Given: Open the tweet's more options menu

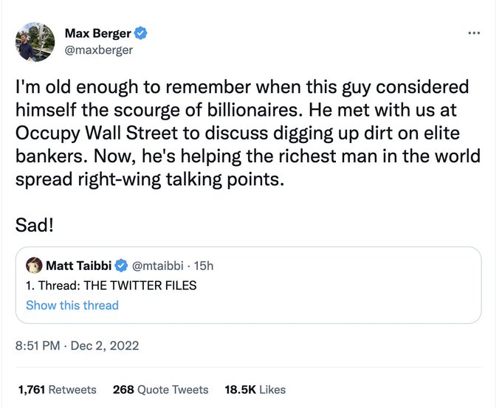Looking at the screenshot, I should pos(474,33).
